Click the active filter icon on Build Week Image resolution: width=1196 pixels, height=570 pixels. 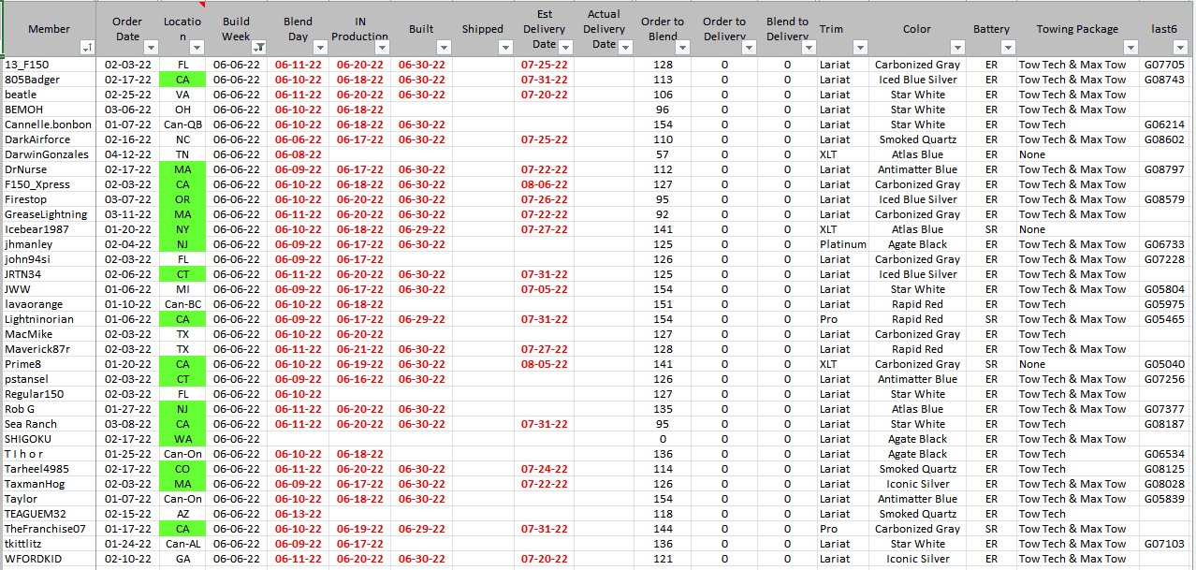(x=259, y=47)
